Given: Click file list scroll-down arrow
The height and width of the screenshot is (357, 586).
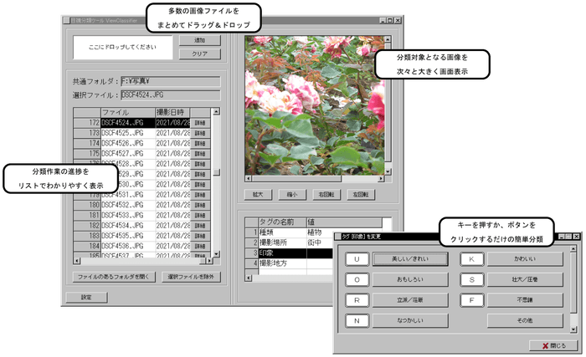Looking at the screenshot, I should [x=216, y=254].
